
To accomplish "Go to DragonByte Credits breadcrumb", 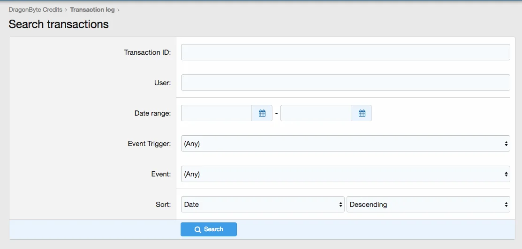I will (x=35, y=10).
